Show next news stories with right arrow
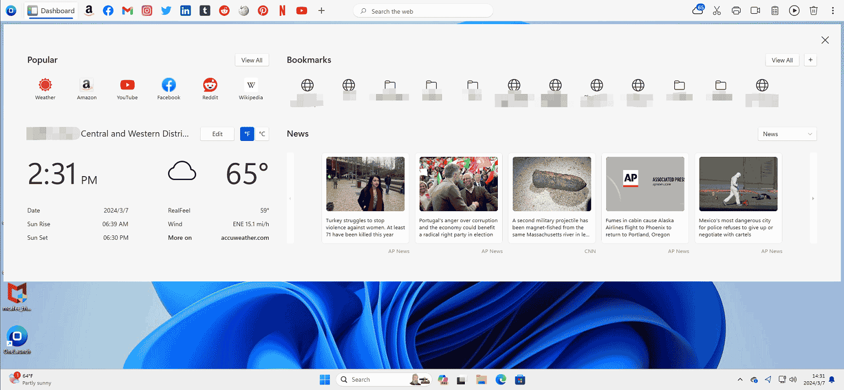This screenshot has width=844, height=390. click(813, 198)
